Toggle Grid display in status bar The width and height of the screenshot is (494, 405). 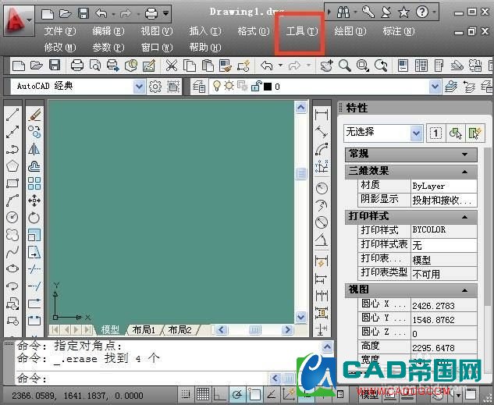click(x=203, y=393)
